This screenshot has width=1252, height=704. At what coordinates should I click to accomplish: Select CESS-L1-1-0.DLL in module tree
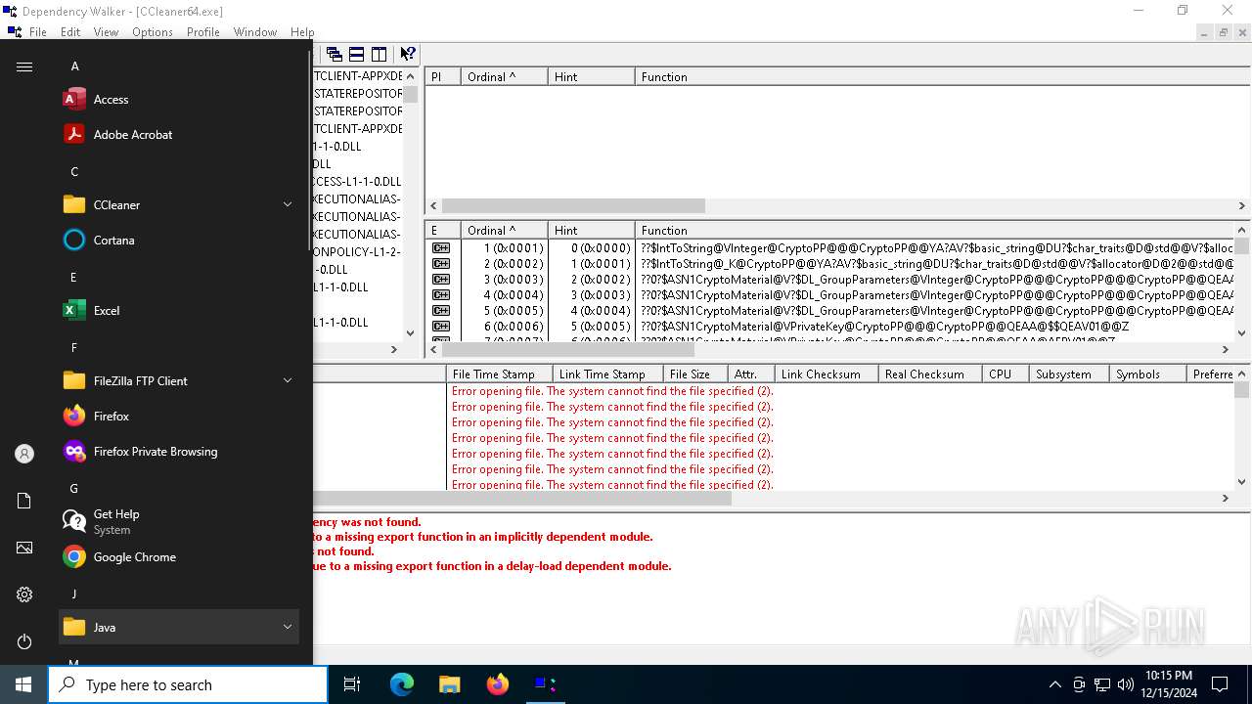357,181
